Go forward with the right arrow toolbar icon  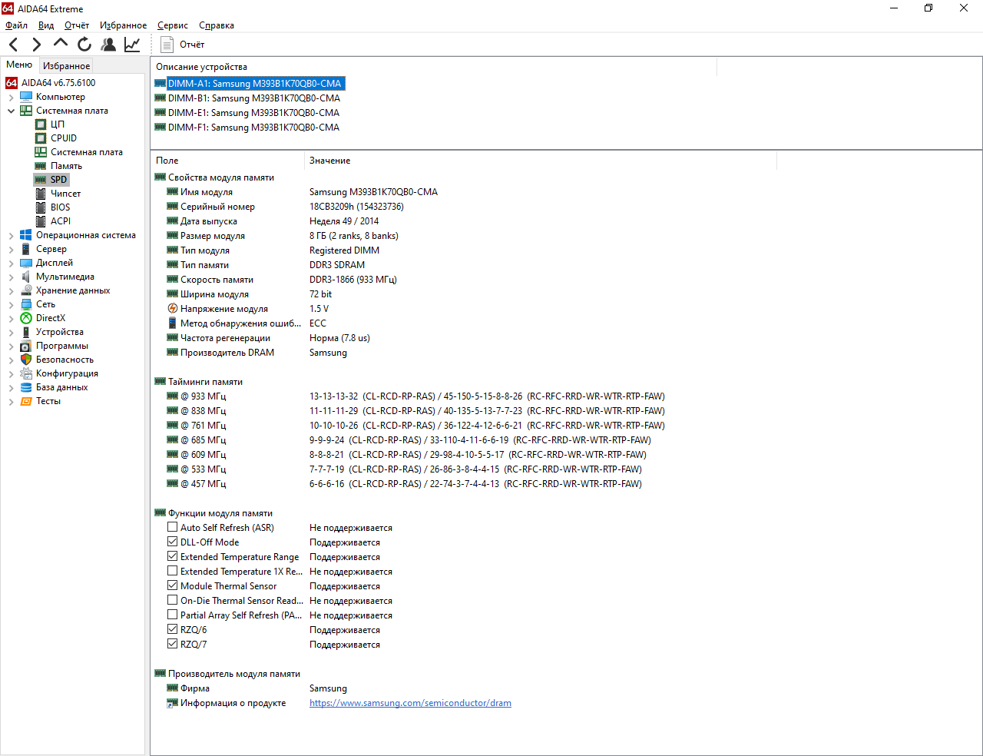coord(36,45)
